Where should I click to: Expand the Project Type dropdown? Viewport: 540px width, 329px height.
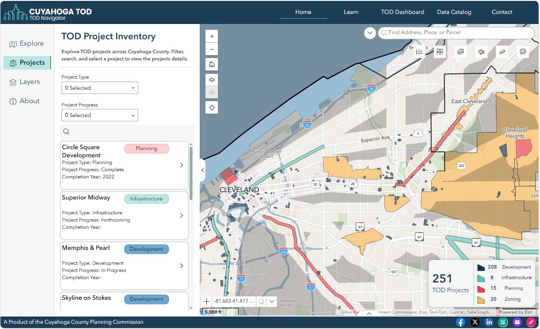(99, 88)
